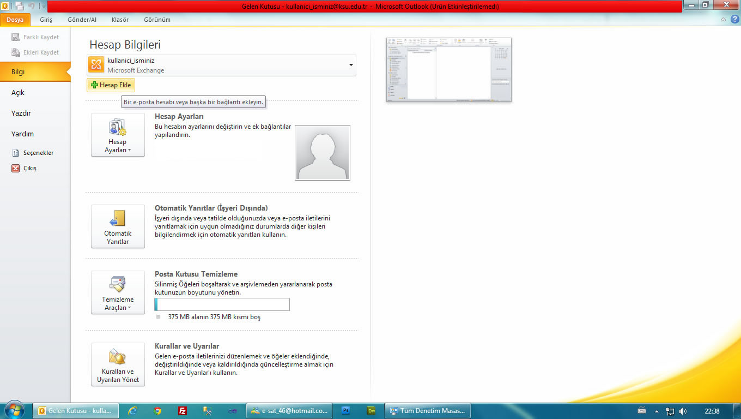Open the Hesap Ayarları dropdown button
This screenshot has height=419, width=741.
click(x=118, y=135)
